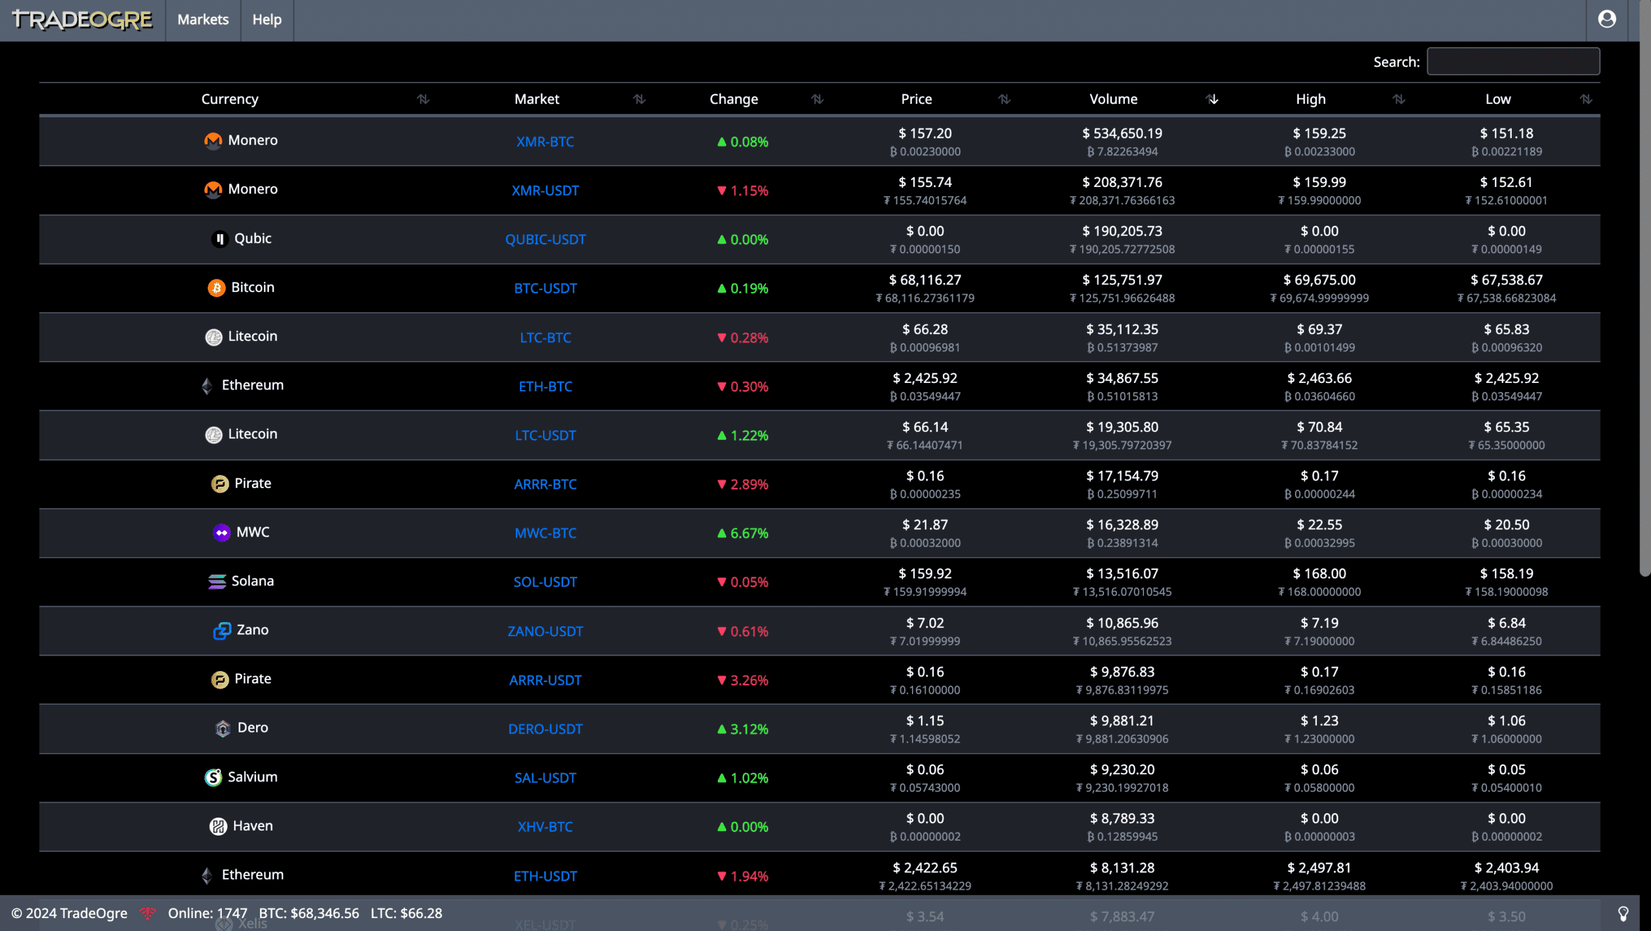The image size is (1651, 931).
Task: Toggle sort order on the Volume column
Action: pyautogui.click(x=1212, y=99)
